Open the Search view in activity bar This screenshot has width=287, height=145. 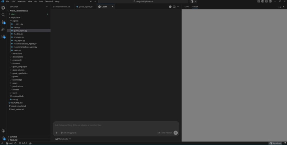click(3, 15)
